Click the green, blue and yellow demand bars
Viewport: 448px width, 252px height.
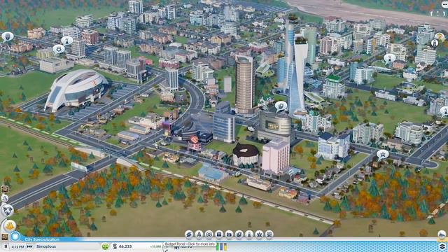(x=221, y=246)
